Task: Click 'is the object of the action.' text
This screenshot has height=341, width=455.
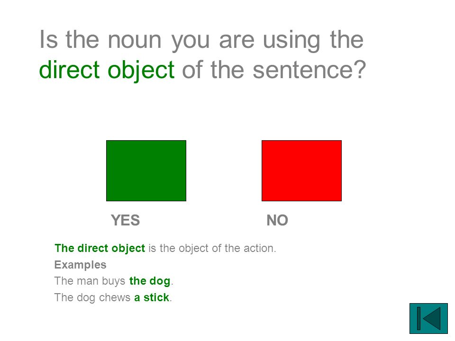Action: [x=212, y=248]
